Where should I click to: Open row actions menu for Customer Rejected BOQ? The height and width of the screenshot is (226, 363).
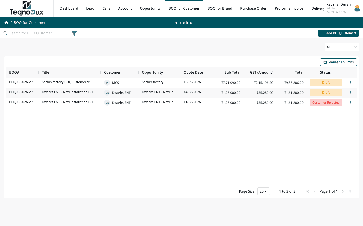tap(350, 103)
